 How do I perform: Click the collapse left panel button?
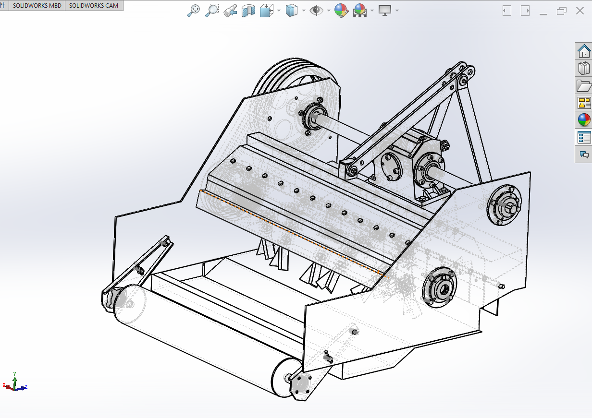507,11
